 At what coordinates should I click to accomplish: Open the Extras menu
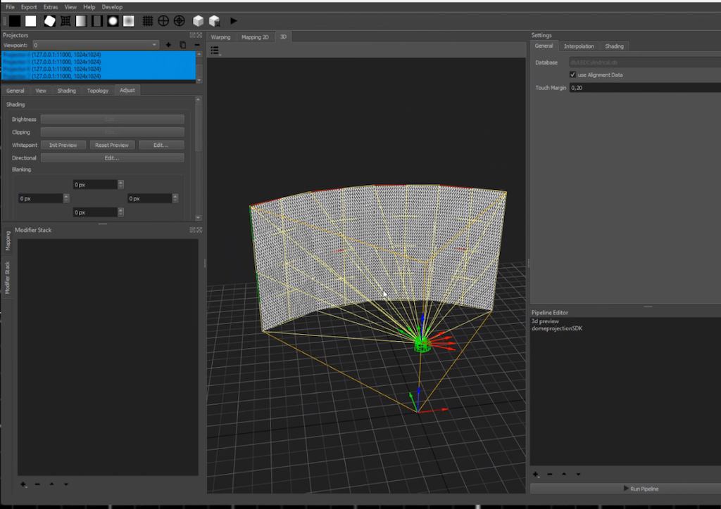(51, 6)
